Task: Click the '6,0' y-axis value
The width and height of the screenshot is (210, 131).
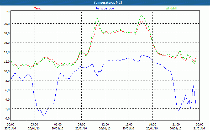Action: tap(7, 90)
